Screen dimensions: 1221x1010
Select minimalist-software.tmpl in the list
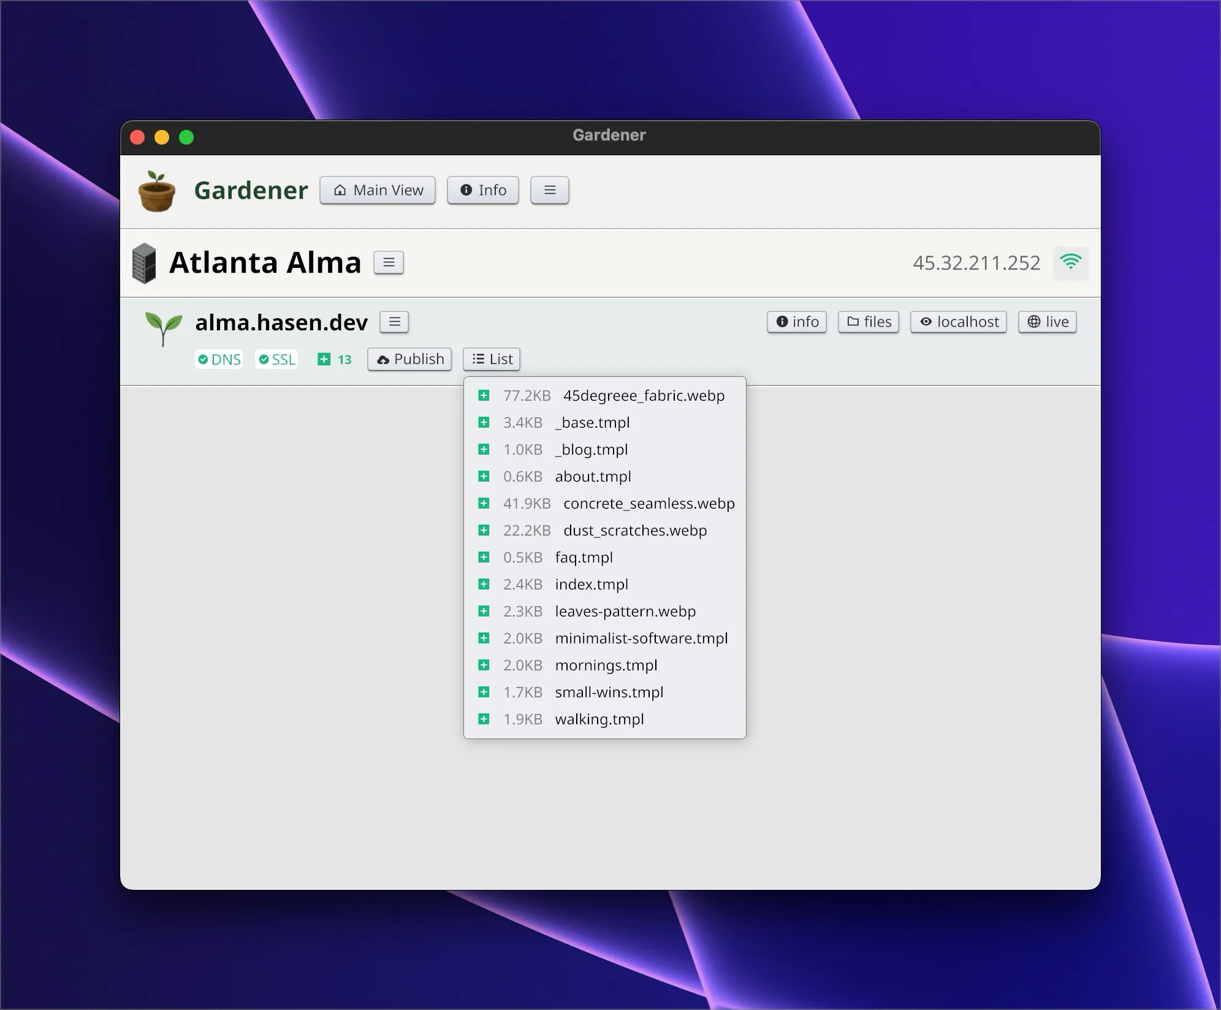[x=641, y=638]
